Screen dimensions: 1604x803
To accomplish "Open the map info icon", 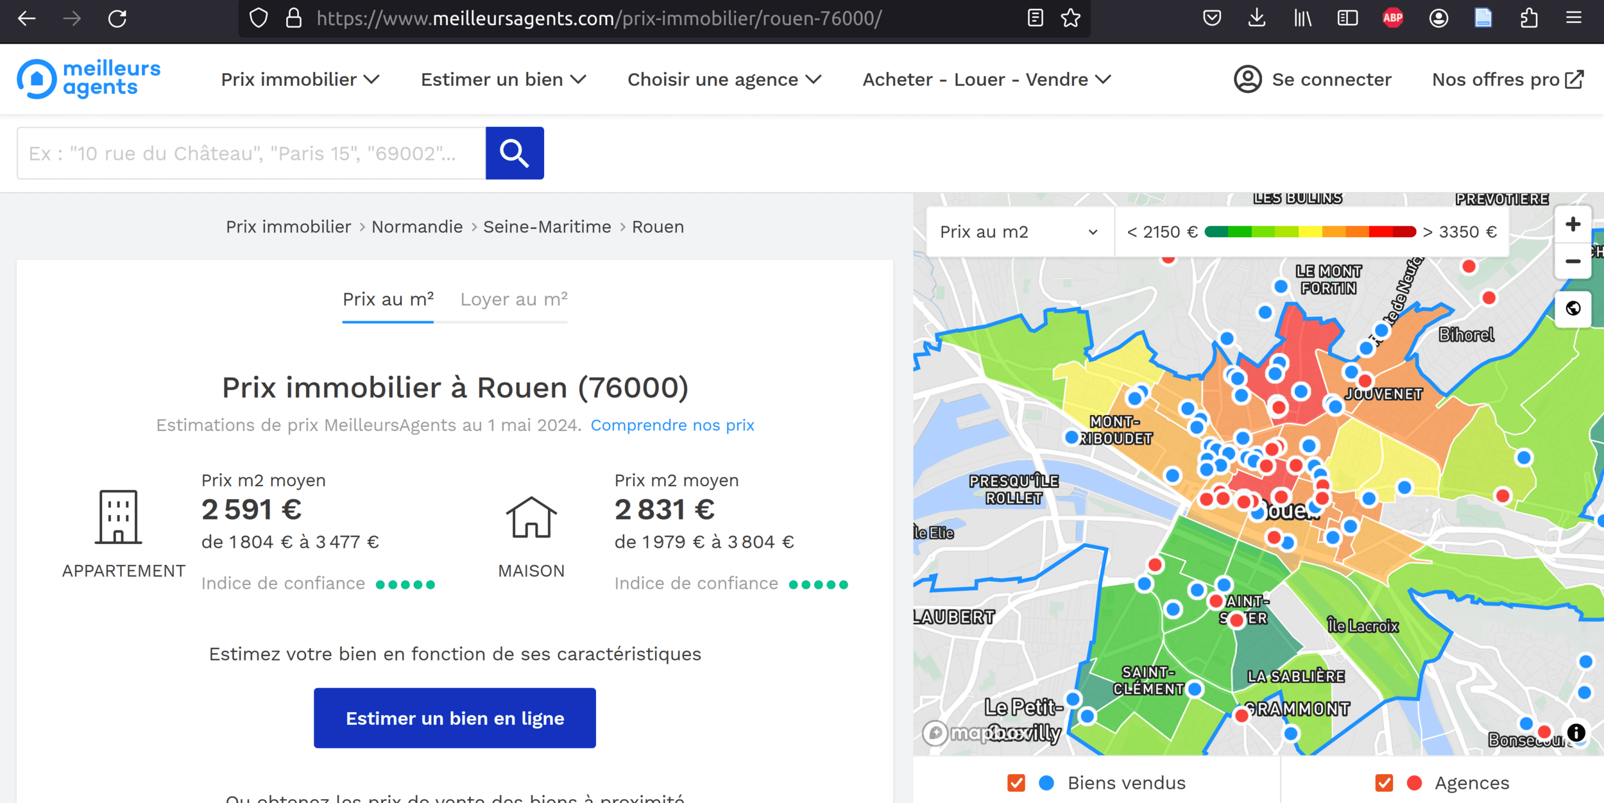I will (1576, 732).
